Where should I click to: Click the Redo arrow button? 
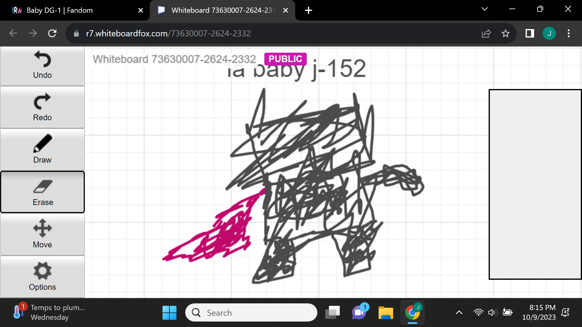(x=42, y=107)
